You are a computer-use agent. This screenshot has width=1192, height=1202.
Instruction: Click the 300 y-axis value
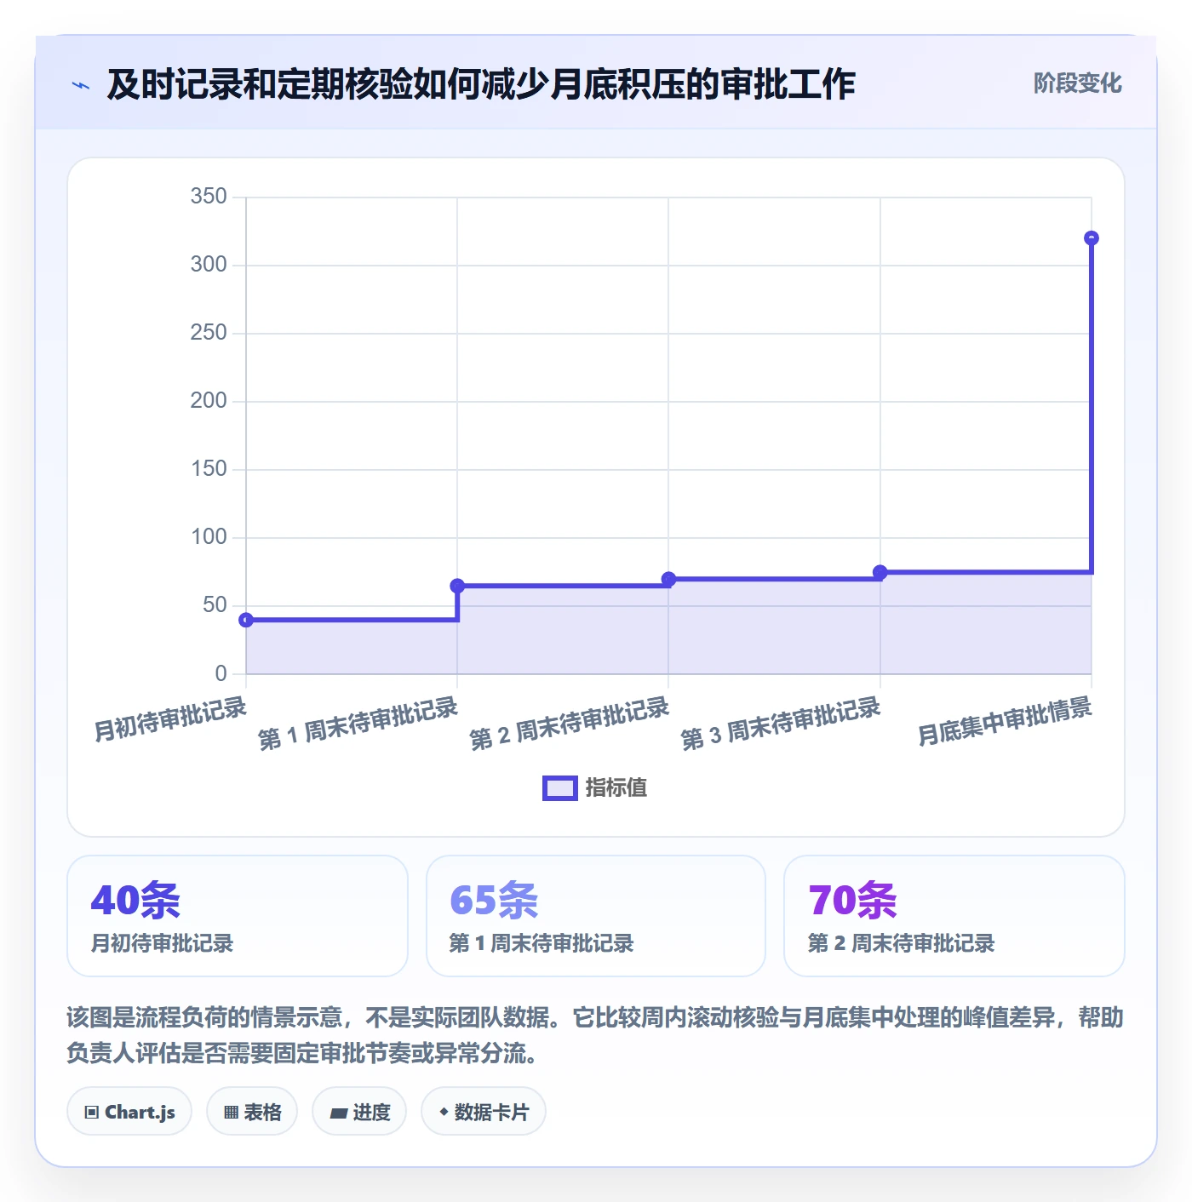pos(209,265)
